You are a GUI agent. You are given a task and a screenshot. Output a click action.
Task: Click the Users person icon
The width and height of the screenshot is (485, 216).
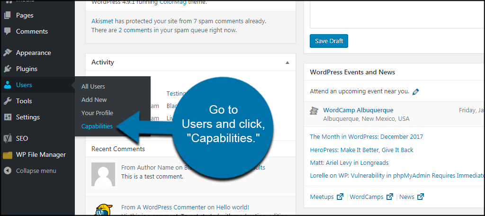click(8, 85)
